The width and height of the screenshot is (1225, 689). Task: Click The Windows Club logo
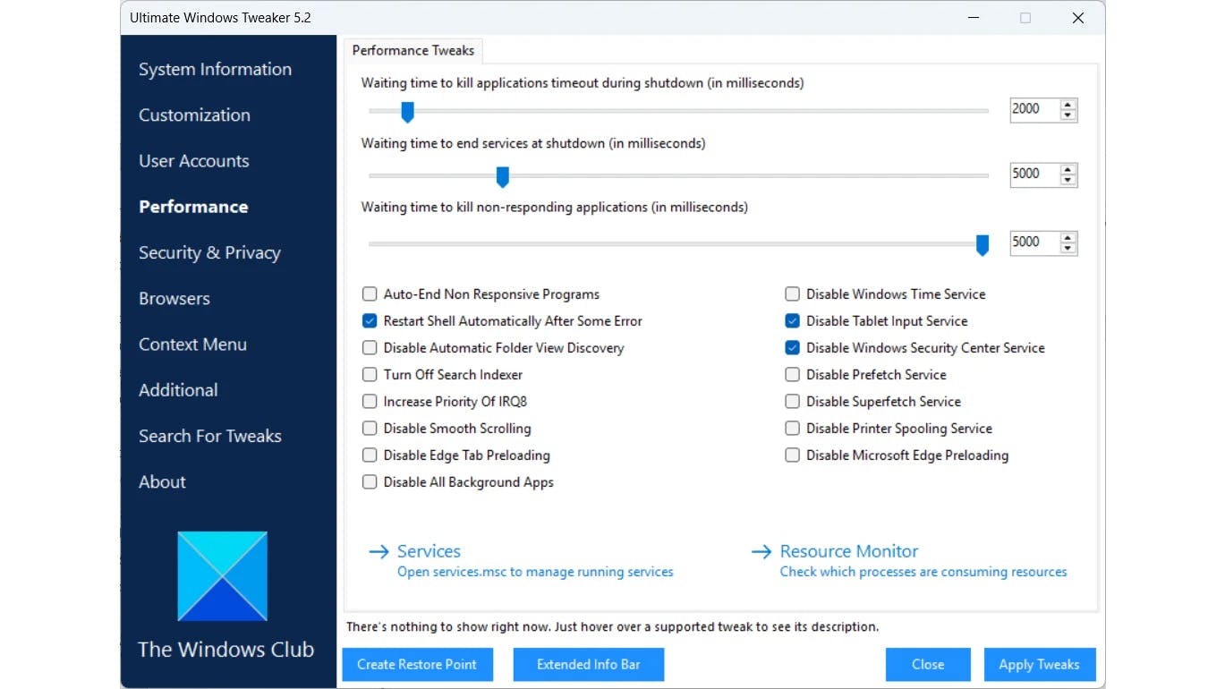(223, 576)
